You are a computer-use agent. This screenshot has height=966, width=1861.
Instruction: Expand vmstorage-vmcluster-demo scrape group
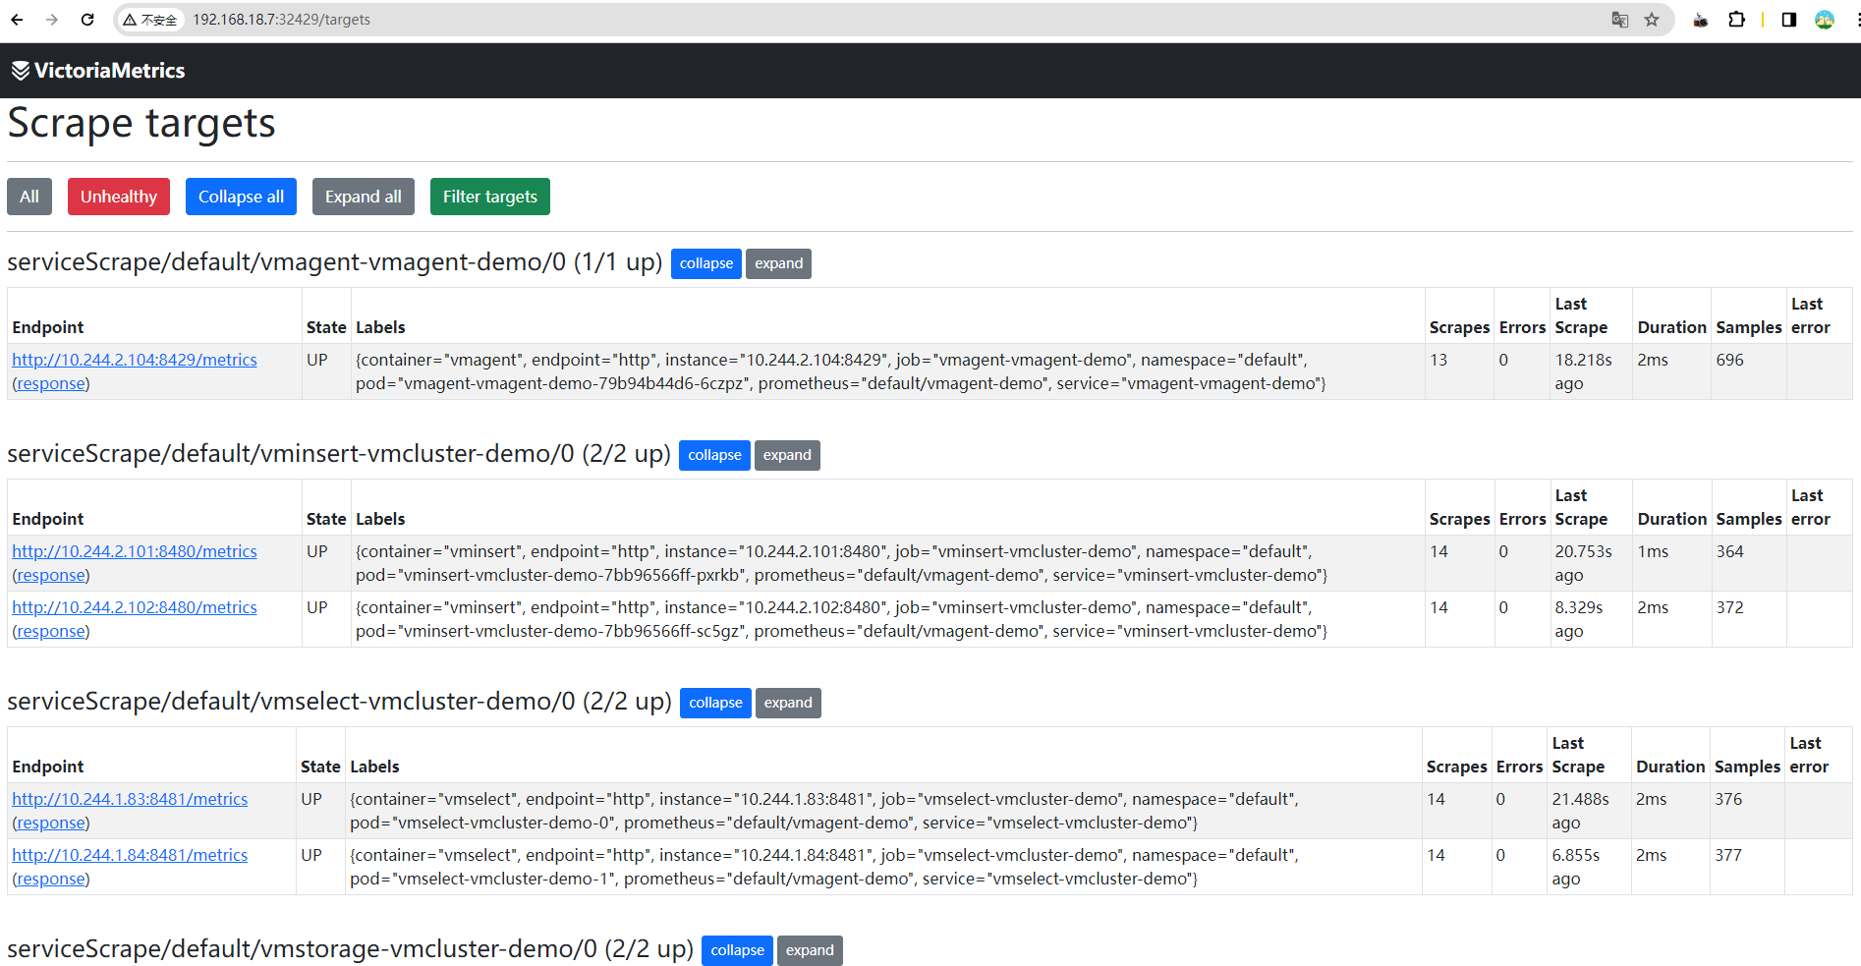810,950
